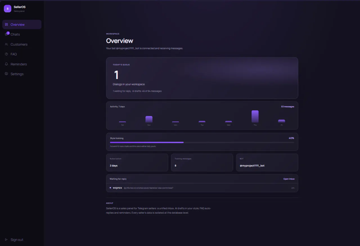Screen dimensions: 360x246
Task: Select the Tuesday activity bar
Action: point(202,121)
